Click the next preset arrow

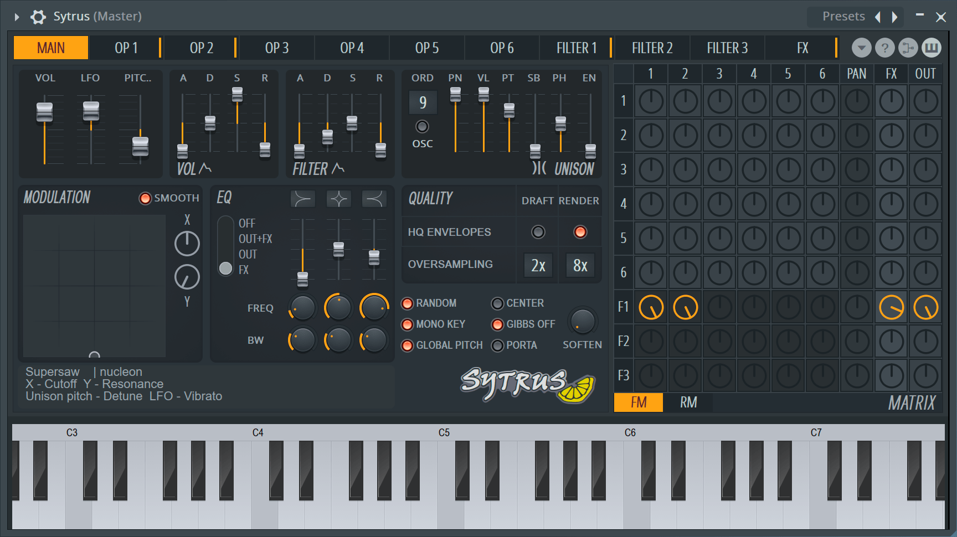[x=895, y=17]
